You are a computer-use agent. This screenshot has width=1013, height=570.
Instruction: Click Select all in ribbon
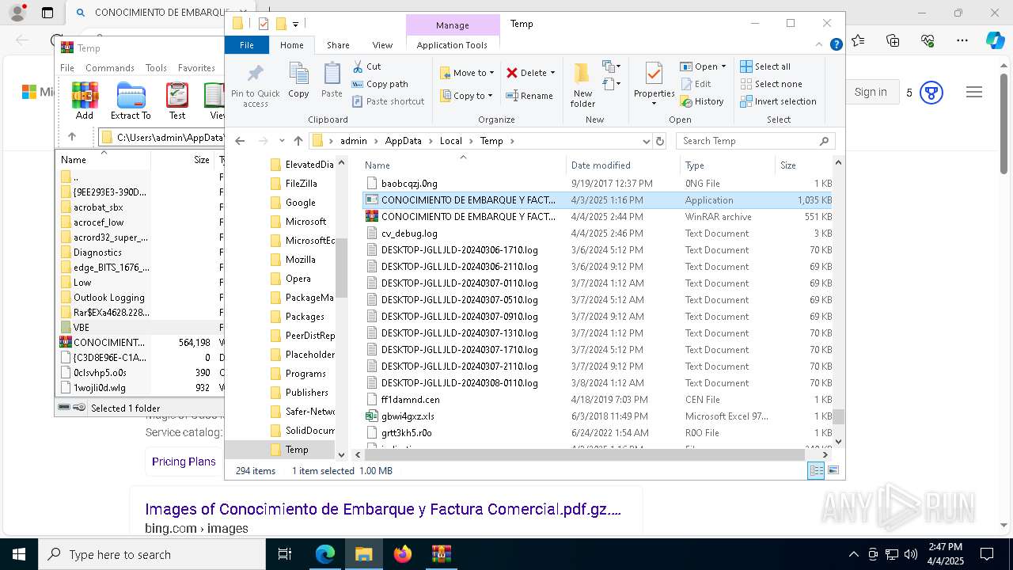click(x=765, y=66)
